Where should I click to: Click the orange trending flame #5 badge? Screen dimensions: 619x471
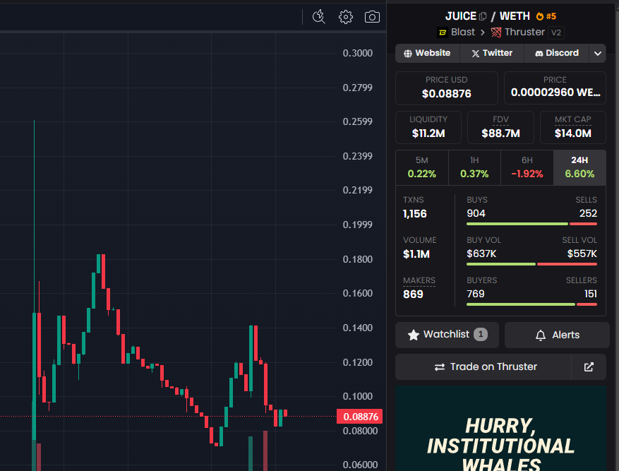click(546, 16)
